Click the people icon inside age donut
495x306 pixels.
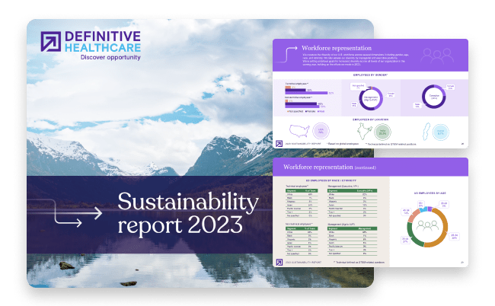427,225
